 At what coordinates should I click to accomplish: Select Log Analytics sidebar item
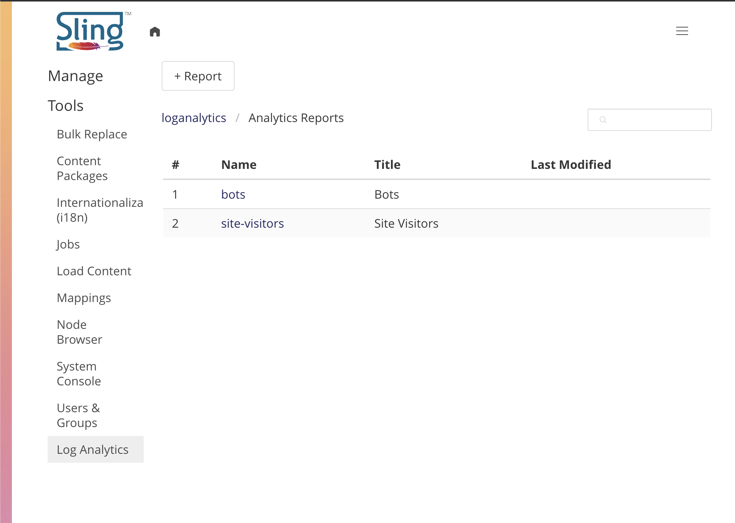click(92, 450)
